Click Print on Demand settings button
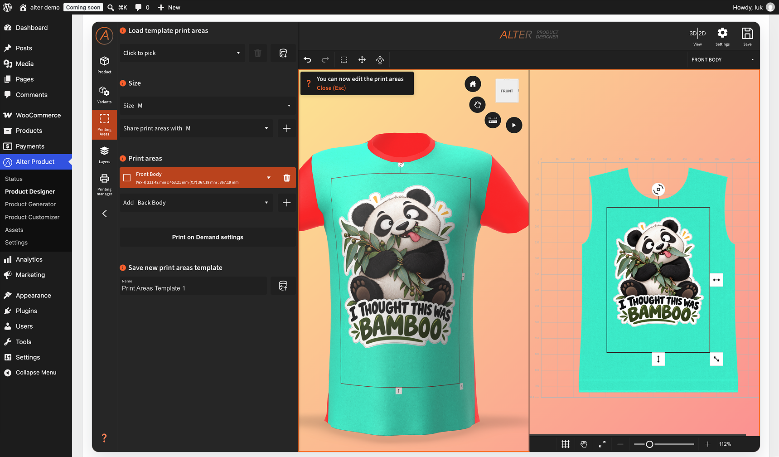The width and height of the screenshot is (779, 457). [208, 237]
